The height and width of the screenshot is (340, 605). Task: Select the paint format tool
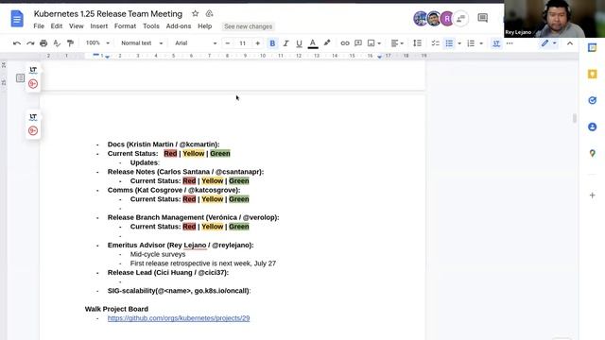70,43
